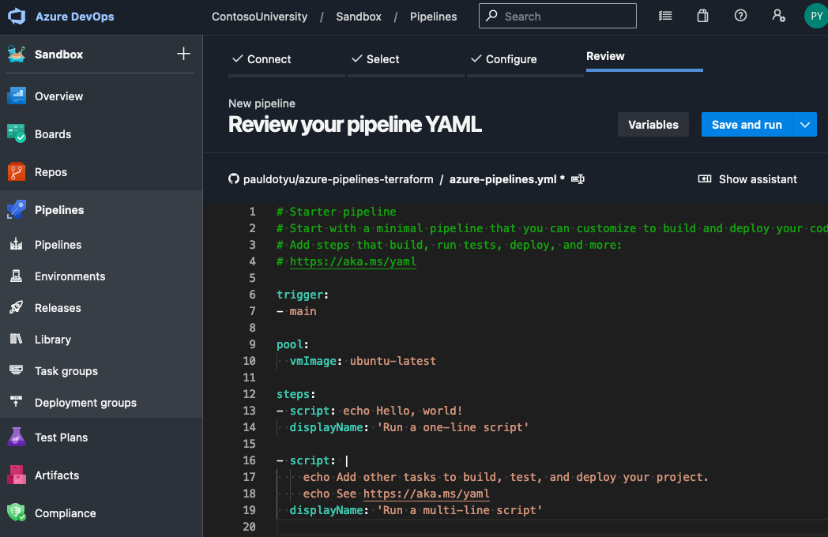Toggle Show assistant panel
The width and height of the screenshot is (828, 537).
pos(747,179)
